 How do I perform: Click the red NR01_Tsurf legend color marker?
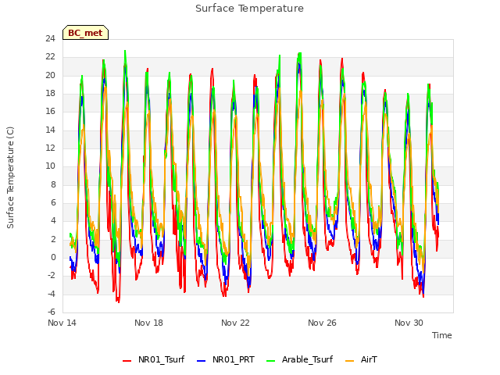click(127, 361)
